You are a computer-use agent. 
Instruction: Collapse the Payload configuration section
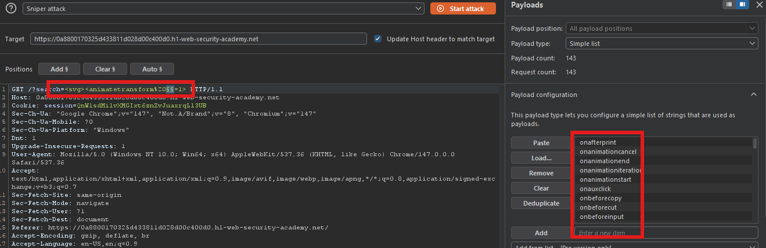click(754, 95)
